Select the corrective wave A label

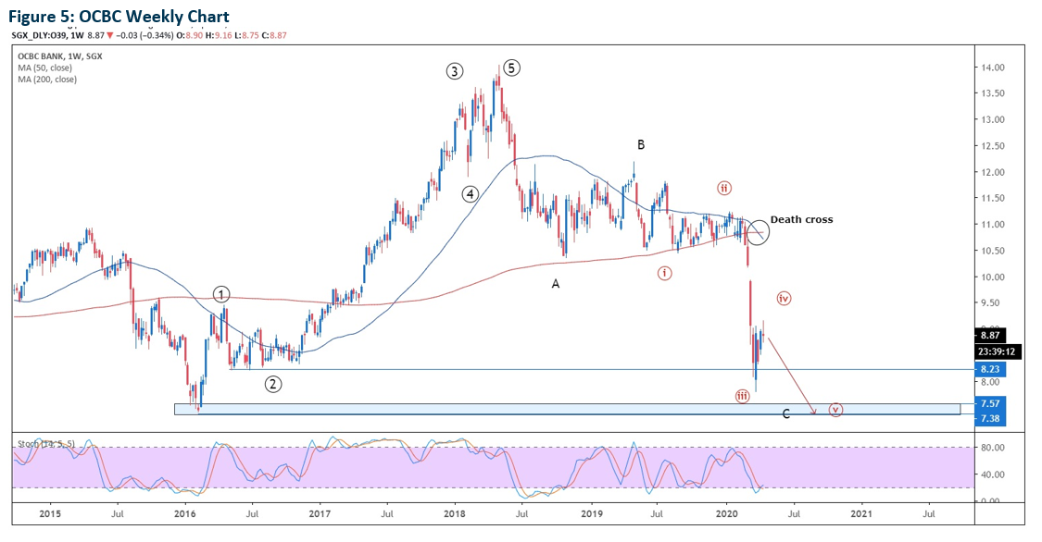tap(556, 284)
